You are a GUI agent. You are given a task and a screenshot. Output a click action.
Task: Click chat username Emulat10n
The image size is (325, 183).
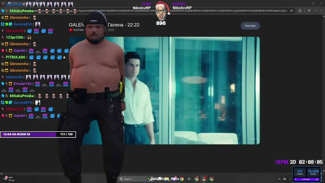coord(23,84)
